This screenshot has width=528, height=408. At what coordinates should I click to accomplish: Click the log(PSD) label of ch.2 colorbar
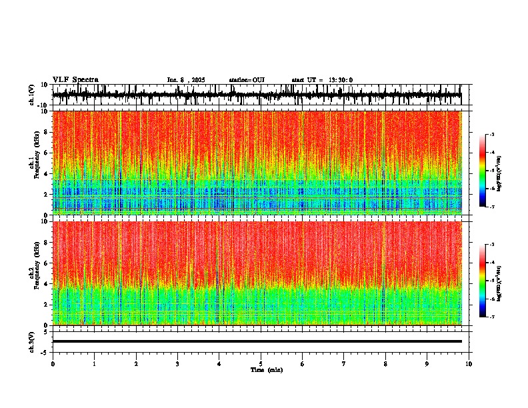pyautogui.click(x=499, y=283)
